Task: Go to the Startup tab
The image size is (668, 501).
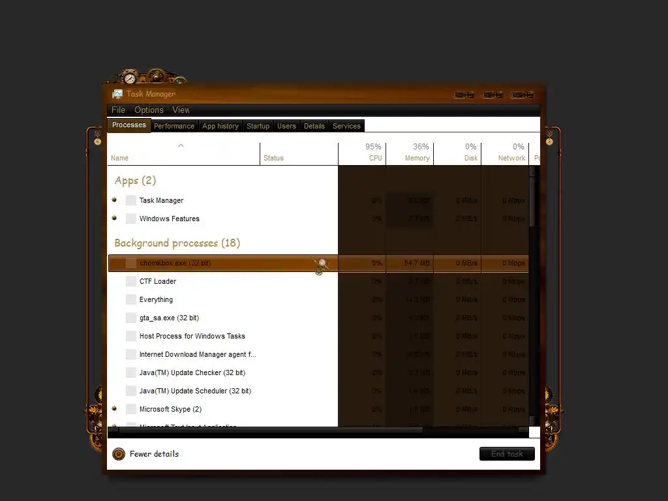Action: (258, 126)
